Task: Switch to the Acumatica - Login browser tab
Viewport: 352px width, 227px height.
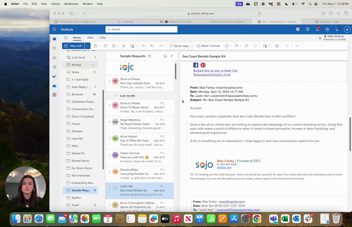Action: [327, 22]
